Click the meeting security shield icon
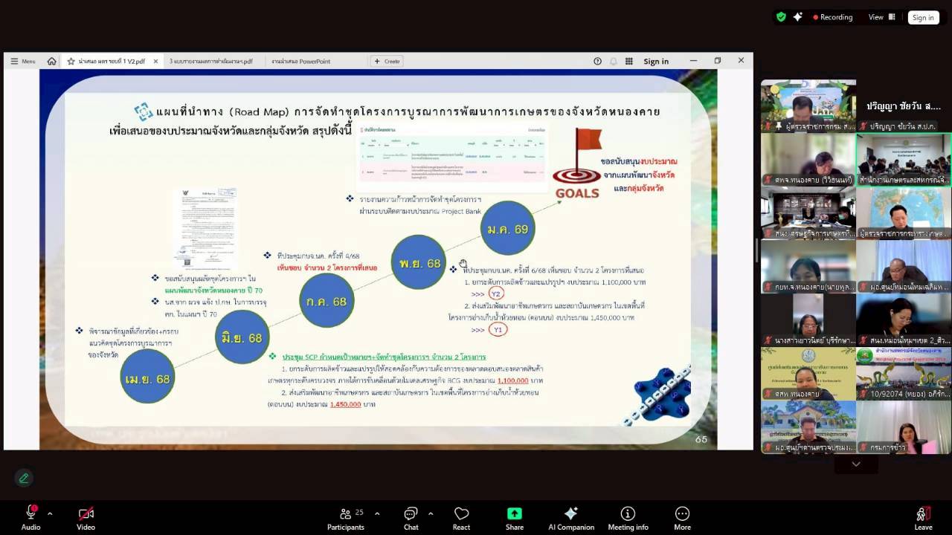Image resolution: width=952 pixels, height=535 pixels. (780, 16)
